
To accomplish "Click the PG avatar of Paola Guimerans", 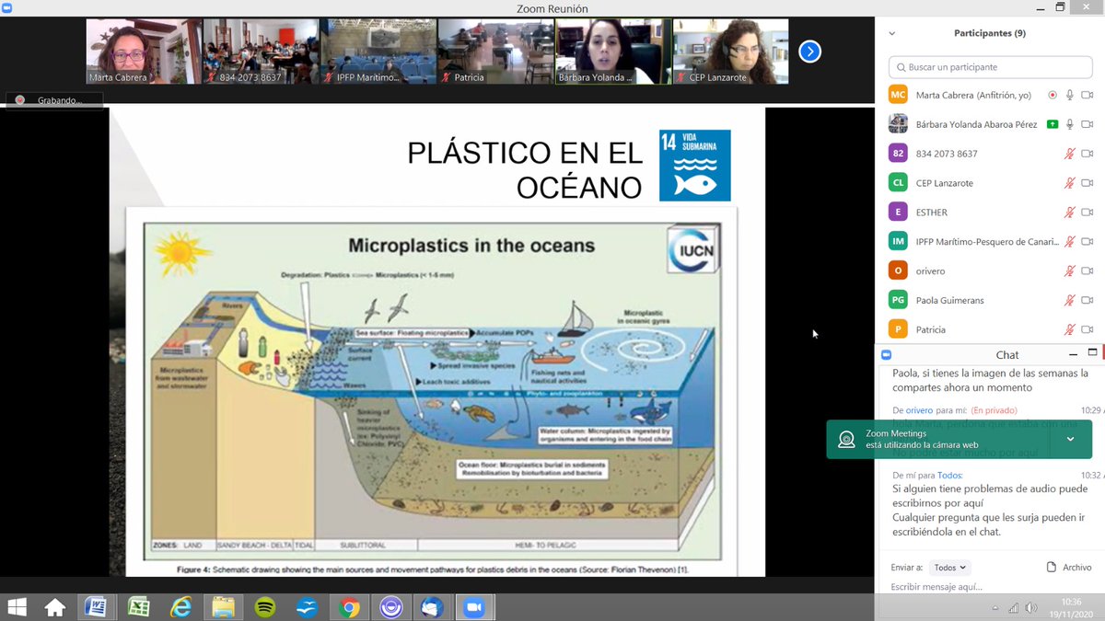I will pyautogui.click(x=899, y=300).
